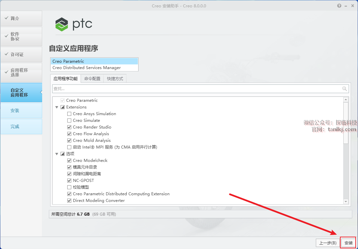This screenshot has width=358, height=249.
Task: Enable 校验模型 checkbox
Action: 69,187
